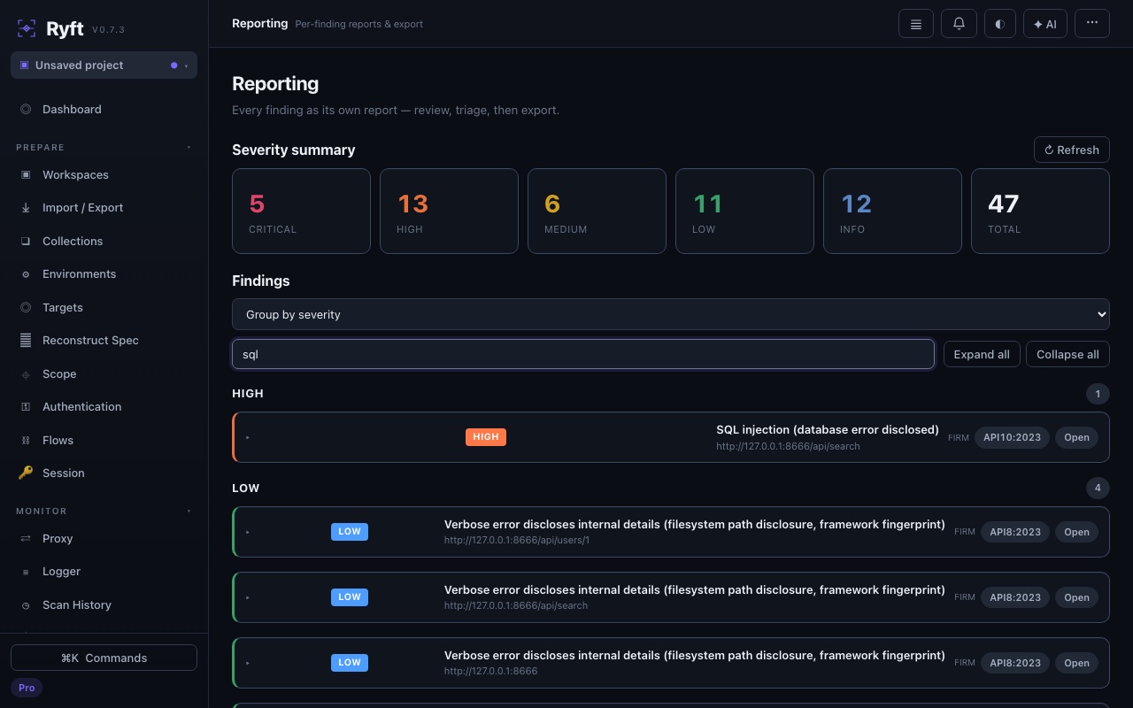Open the more options ellipsis menu
This screenshot has width=1133, height=708.
point(1092,24)
